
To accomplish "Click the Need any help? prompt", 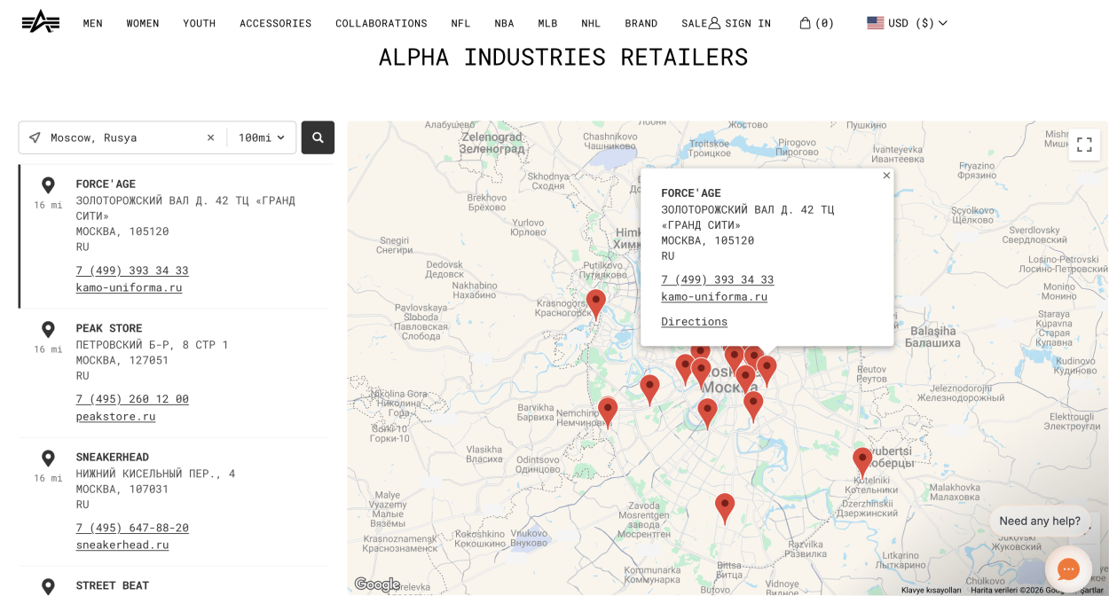I will point(1040,521).
